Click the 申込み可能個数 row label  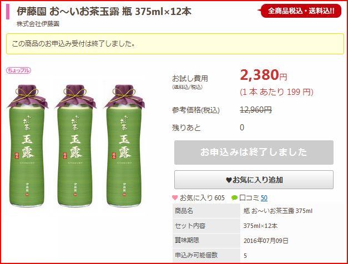(196, 255)
